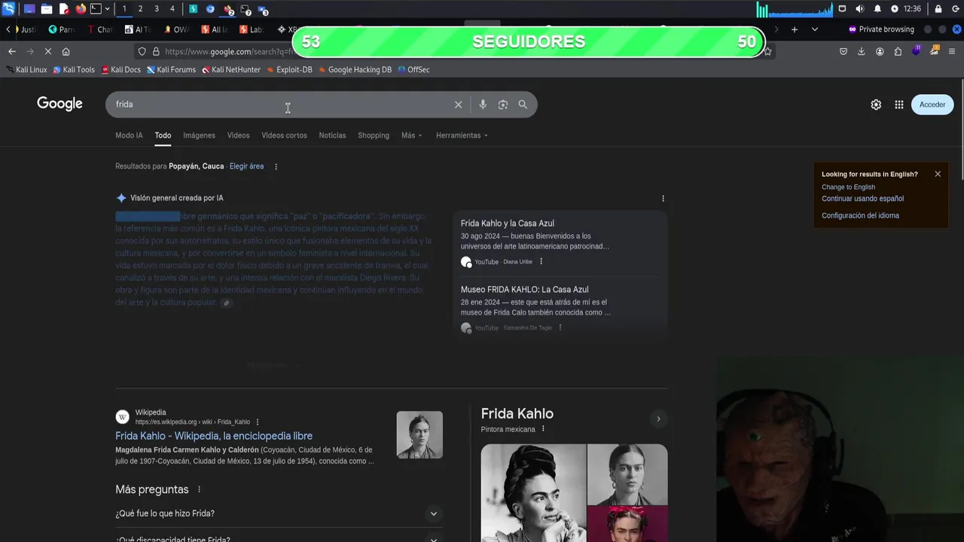Open Google quick settings gear
Viewport: 964px width, 542px height.
(876, 105)
